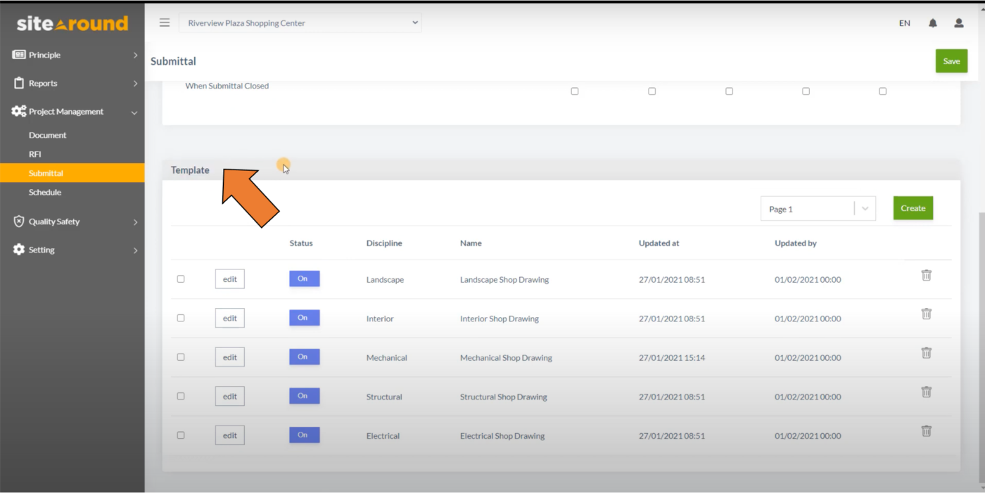Click the green Create button
Viewport: 985px width, 493px height.
[x=913, y=208]
